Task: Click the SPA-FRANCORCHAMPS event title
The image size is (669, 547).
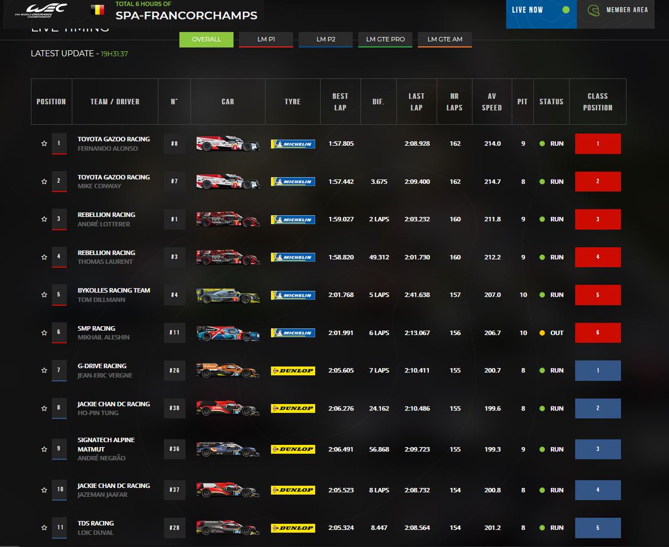Action: (186, 16)
